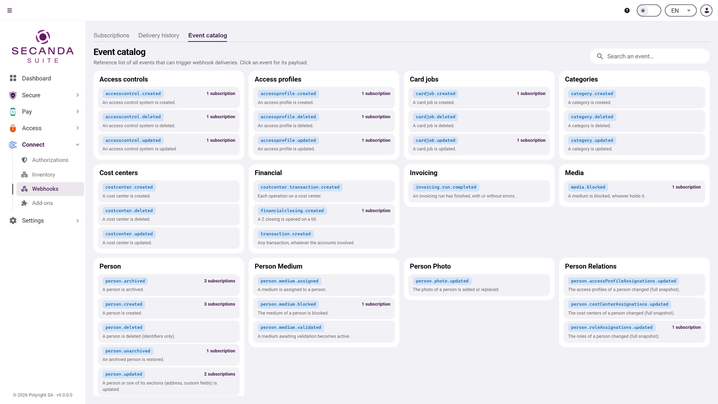Click the Secanda Suite logo
The height and width of the screenshot is (404, 718).
43,47
